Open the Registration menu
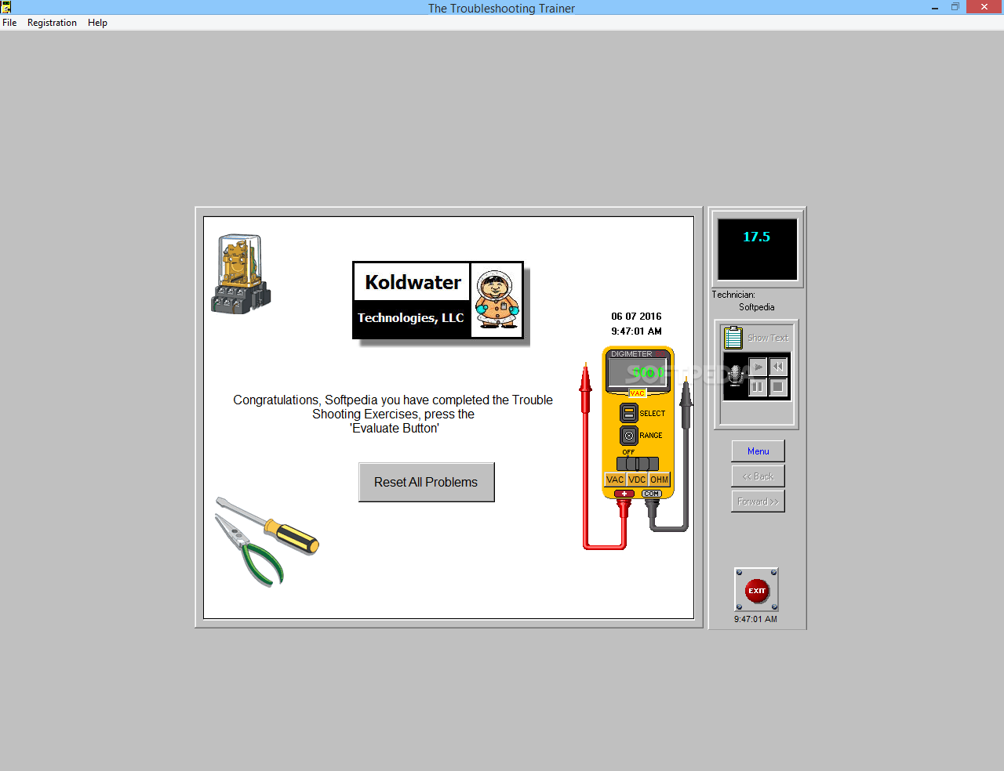This screenshot has width=1004, height=771. [x=52, y=23]
